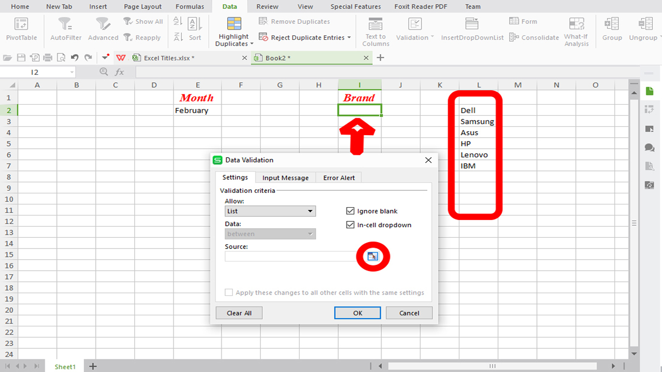Undo the last action

coord(75,58)
